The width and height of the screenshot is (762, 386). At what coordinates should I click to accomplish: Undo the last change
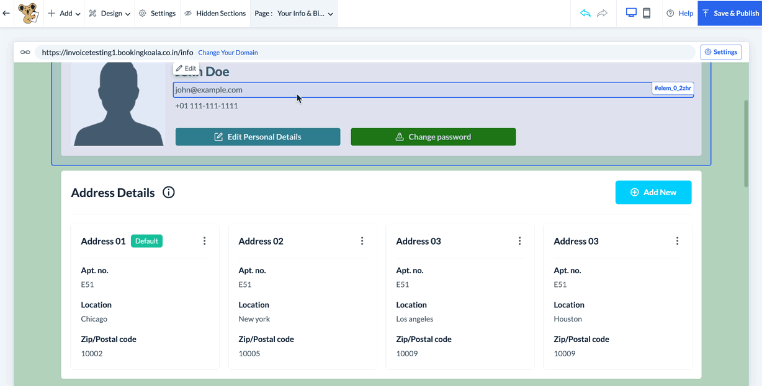click(x=585, y=13)
